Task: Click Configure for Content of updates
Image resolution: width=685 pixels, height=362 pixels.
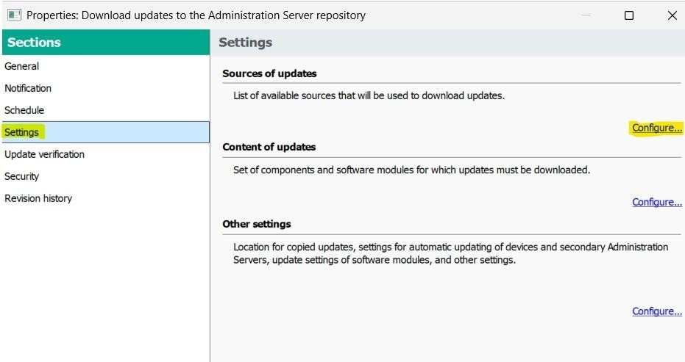Action: pos(656,202)
